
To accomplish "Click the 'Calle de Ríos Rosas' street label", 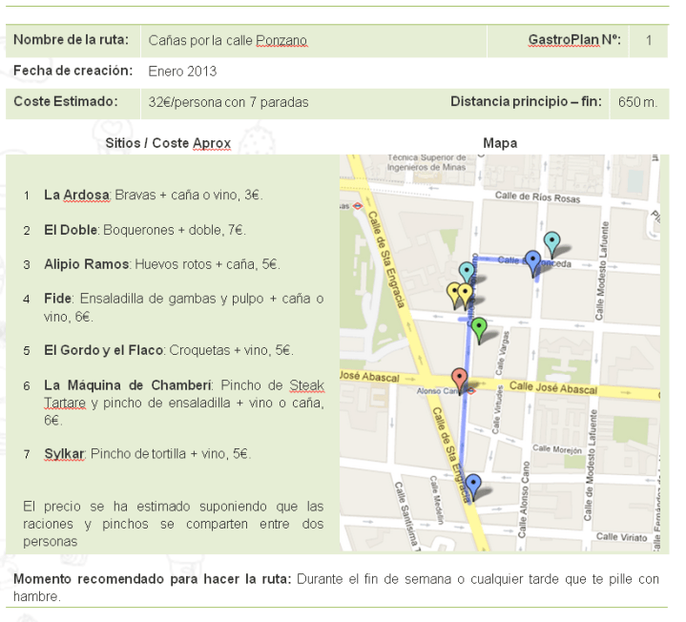I will pyautogui.click(x=536, y=198).
